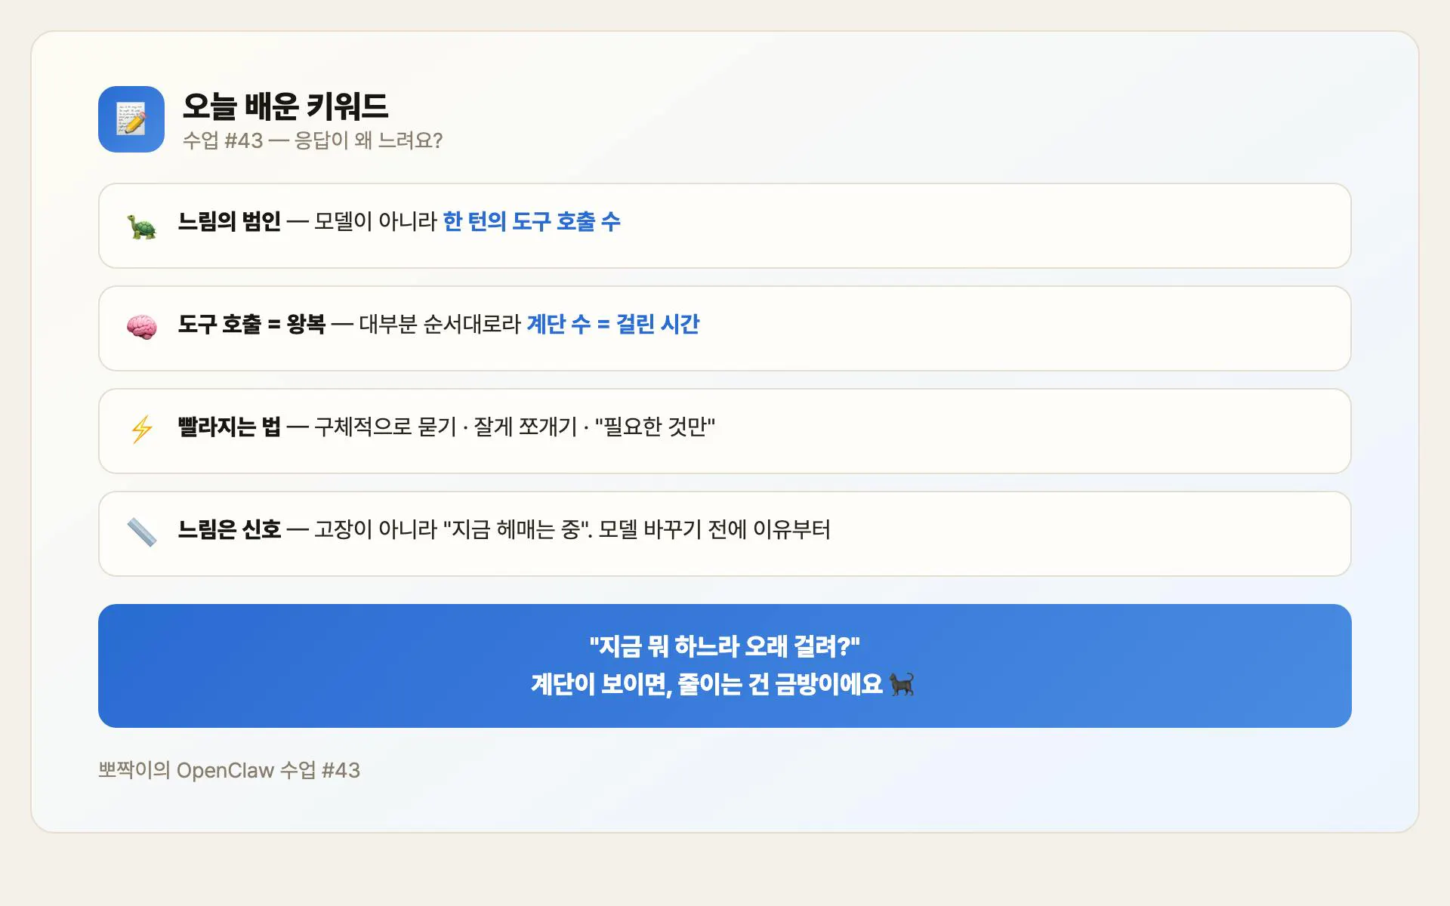Click the title '오늘 배운 키워드'
The image size is (1450, 906).
pos(285,106)
